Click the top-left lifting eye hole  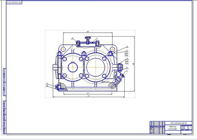click(x=63, y=49)
